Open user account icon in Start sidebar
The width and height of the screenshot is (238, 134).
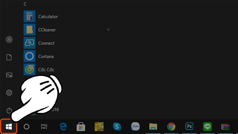pos(9,39)
